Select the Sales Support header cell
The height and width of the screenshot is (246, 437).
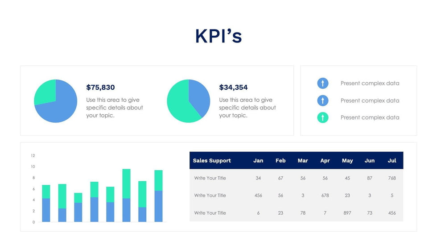(x=212, y=160)
